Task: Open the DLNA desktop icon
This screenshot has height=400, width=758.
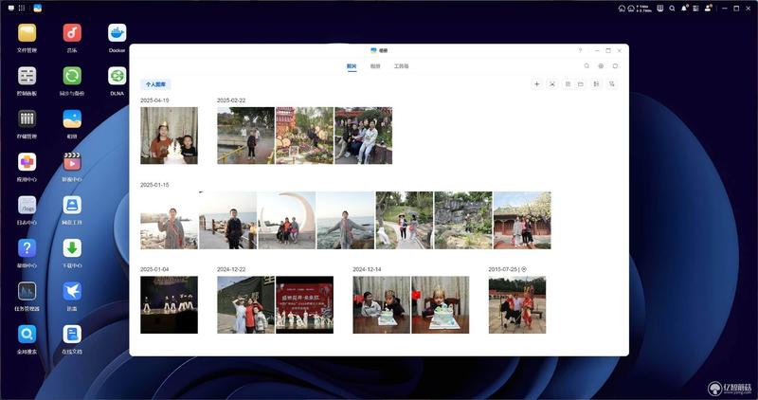Action: [117, 77]
